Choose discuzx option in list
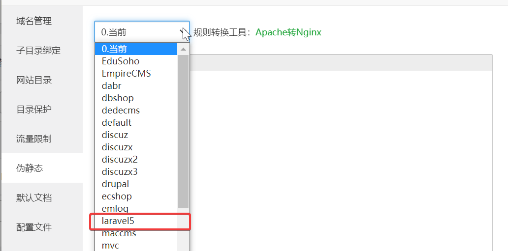Viewport: 508px width, 251px height. tap(136, 147)
